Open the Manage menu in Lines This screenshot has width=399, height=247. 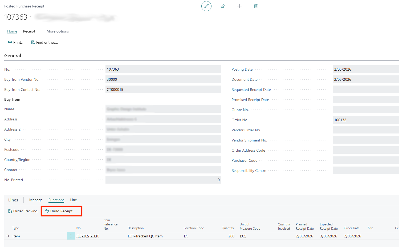point(36,200)
